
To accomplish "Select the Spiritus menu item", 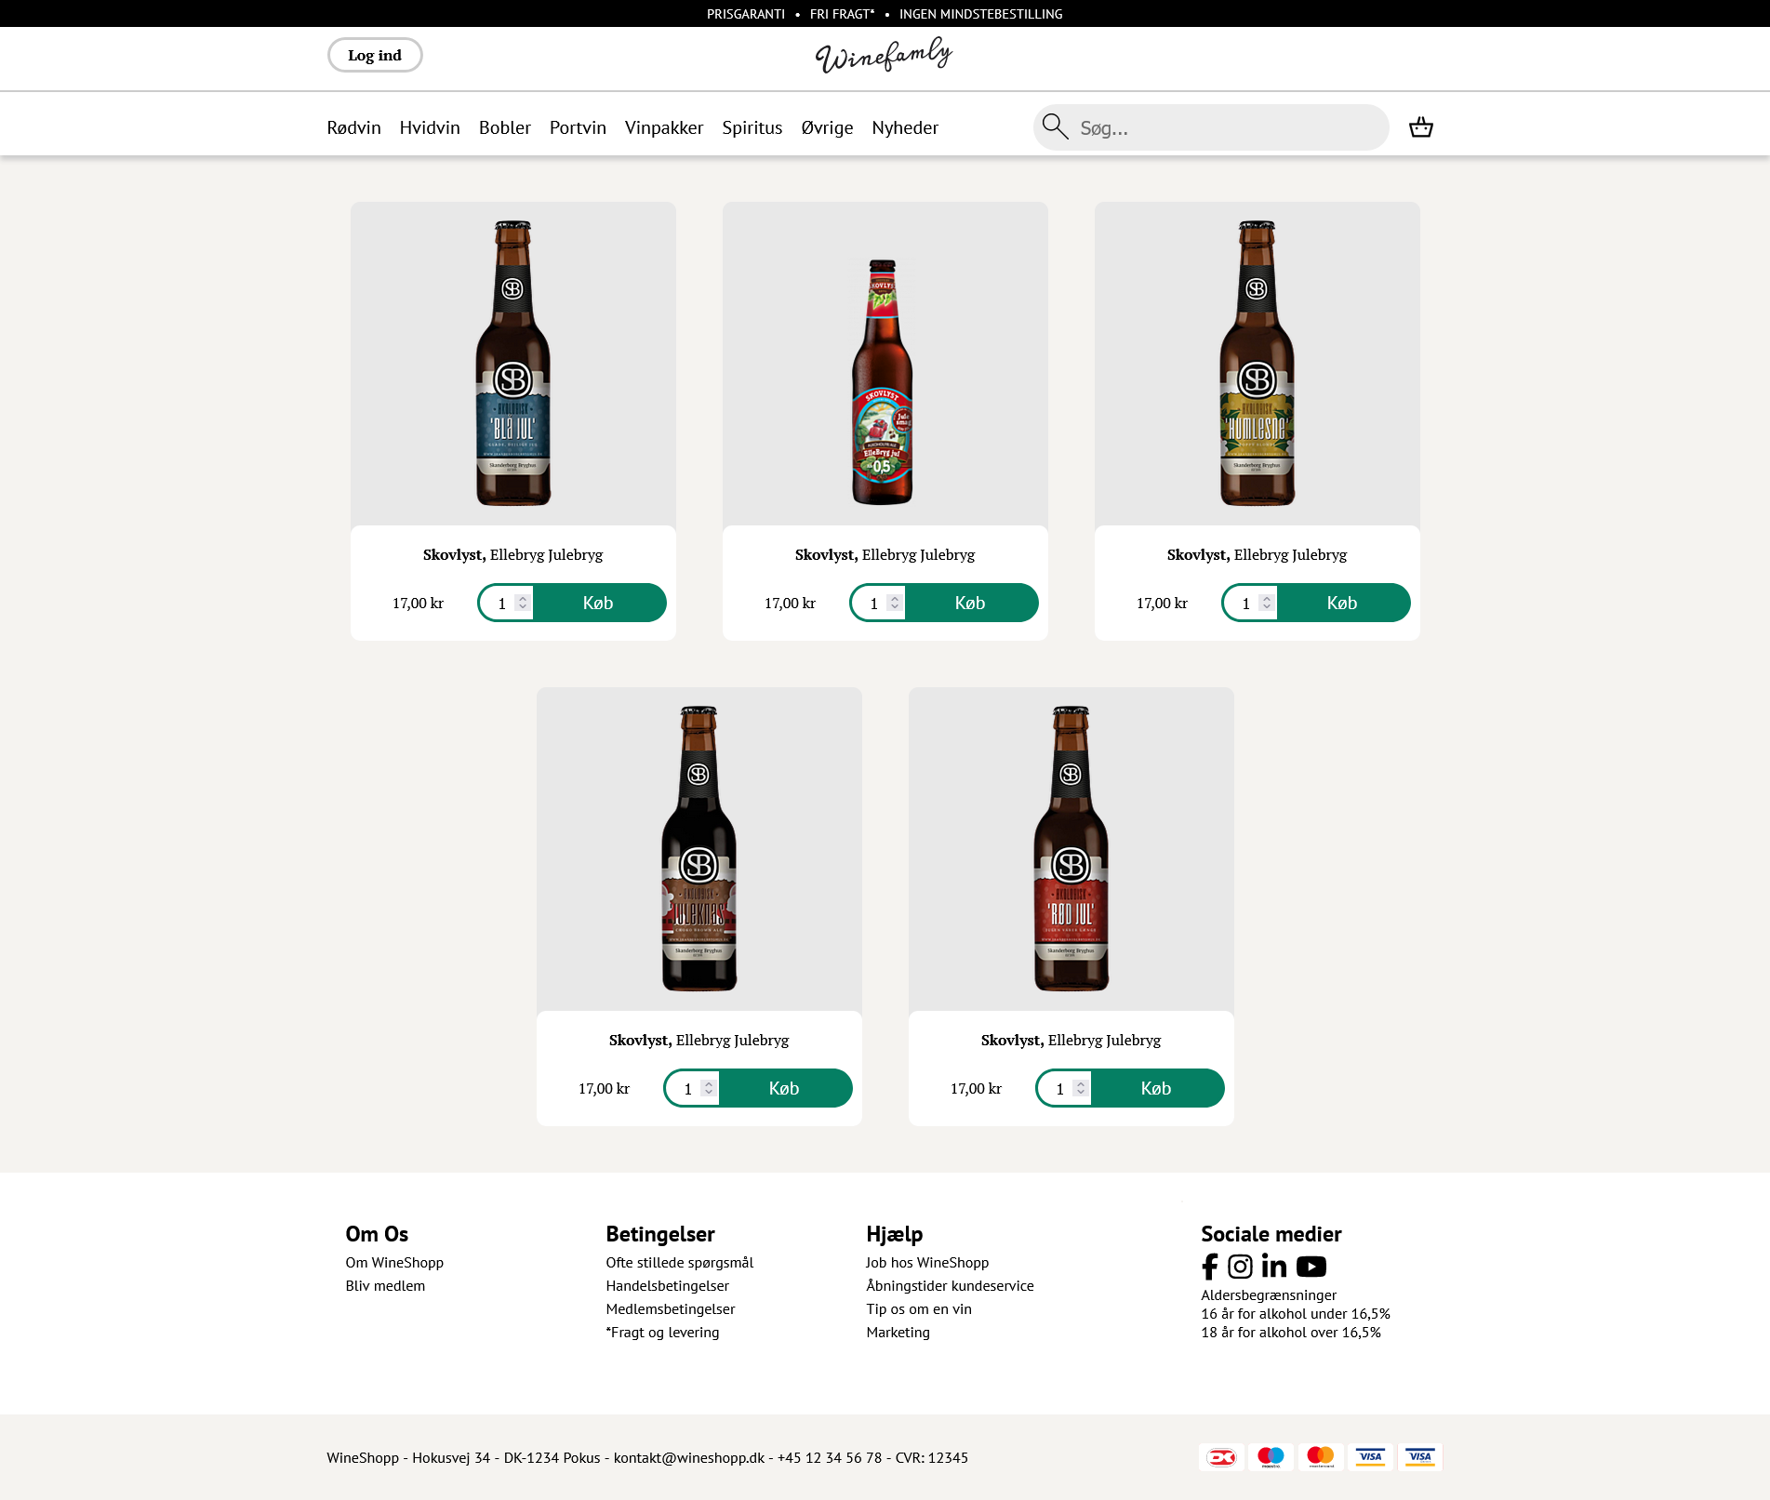I will 752,127.
